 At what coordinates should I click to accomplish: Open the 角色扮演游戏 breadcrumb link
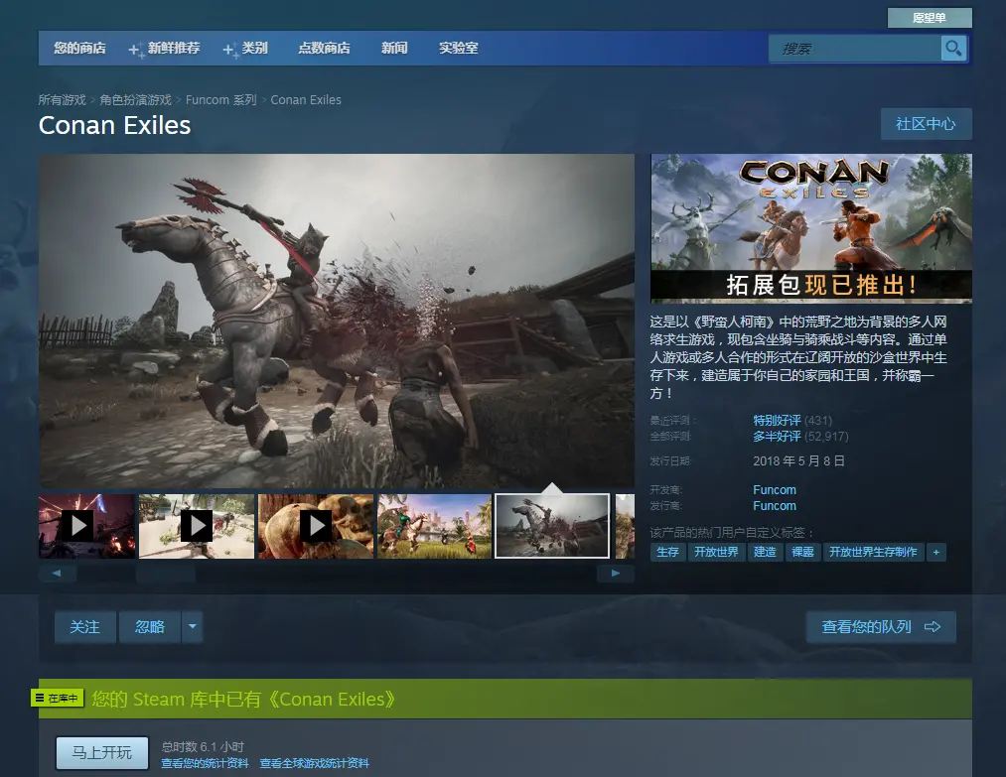tap(135, 100)
